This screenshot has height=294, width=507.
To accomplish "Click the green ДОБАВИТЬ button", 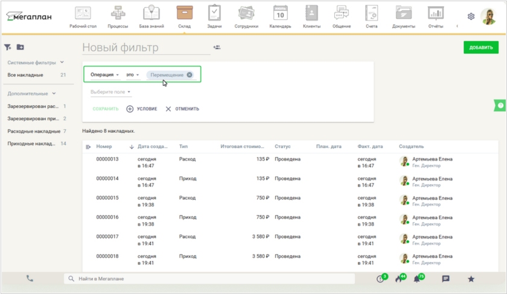I will click(480, 48).
